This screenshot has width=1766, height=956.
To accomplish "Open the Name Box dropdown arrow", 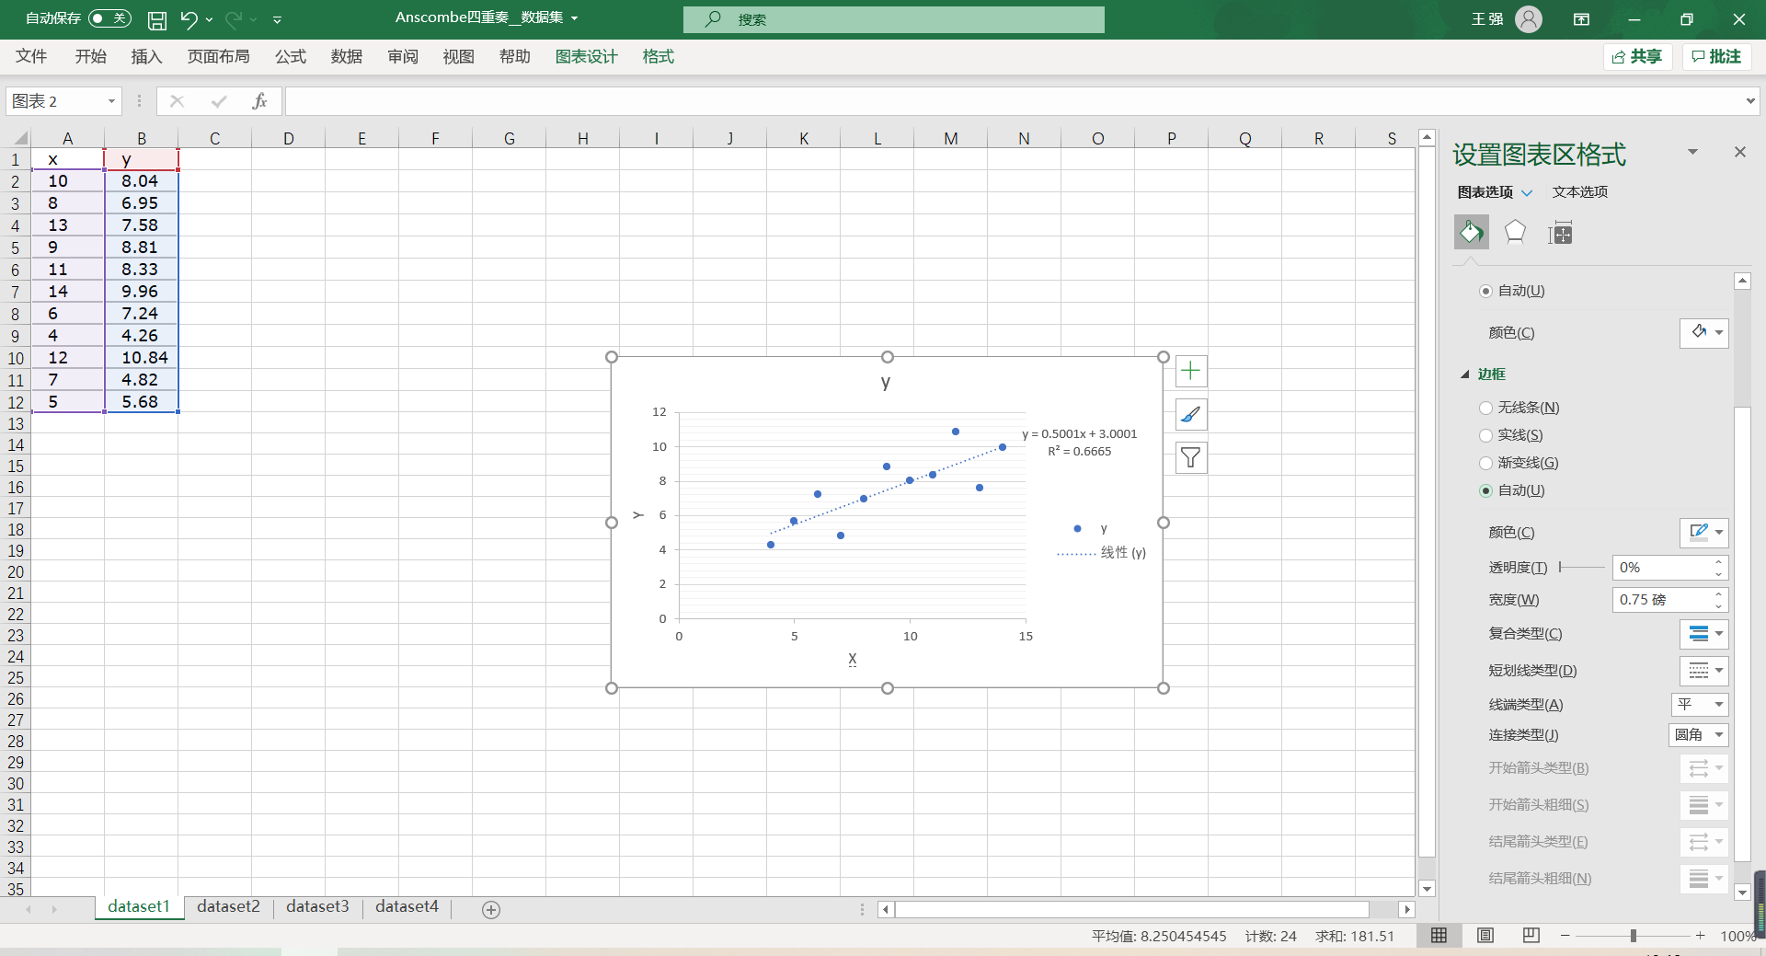I will 111,101.
